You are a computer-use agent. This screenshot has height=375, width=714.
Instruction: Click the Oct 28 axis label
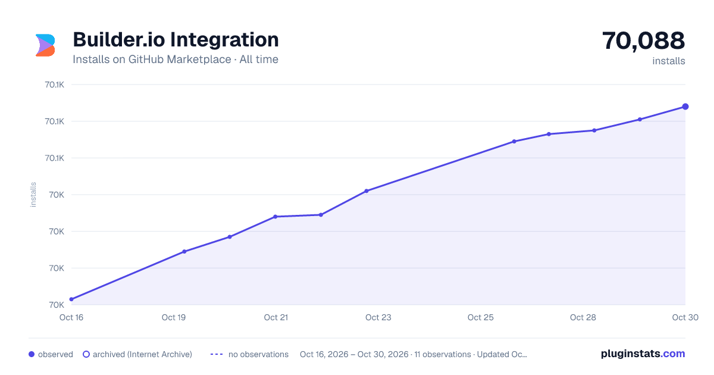pos(583,317)
